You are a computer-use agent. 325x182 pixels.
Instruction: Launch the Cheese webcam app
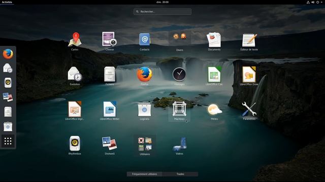tap(110, 41)
